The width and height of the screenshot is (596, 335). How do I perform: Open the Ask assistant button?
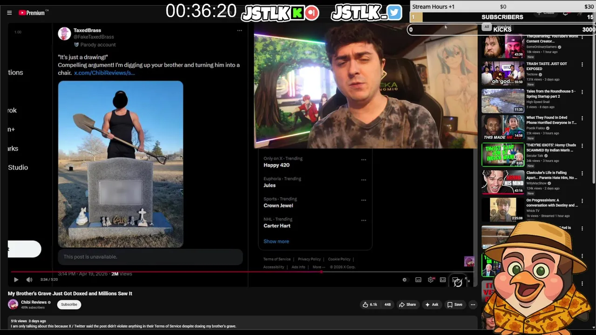(431, 305)
